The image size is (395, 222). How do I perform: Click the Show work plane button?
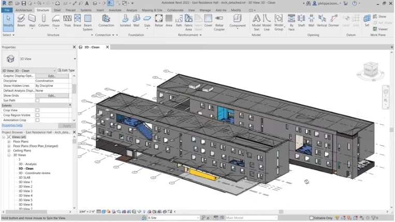tap(379, 17)
